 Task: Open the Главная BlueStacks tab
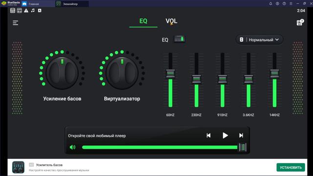click(38, 4)
